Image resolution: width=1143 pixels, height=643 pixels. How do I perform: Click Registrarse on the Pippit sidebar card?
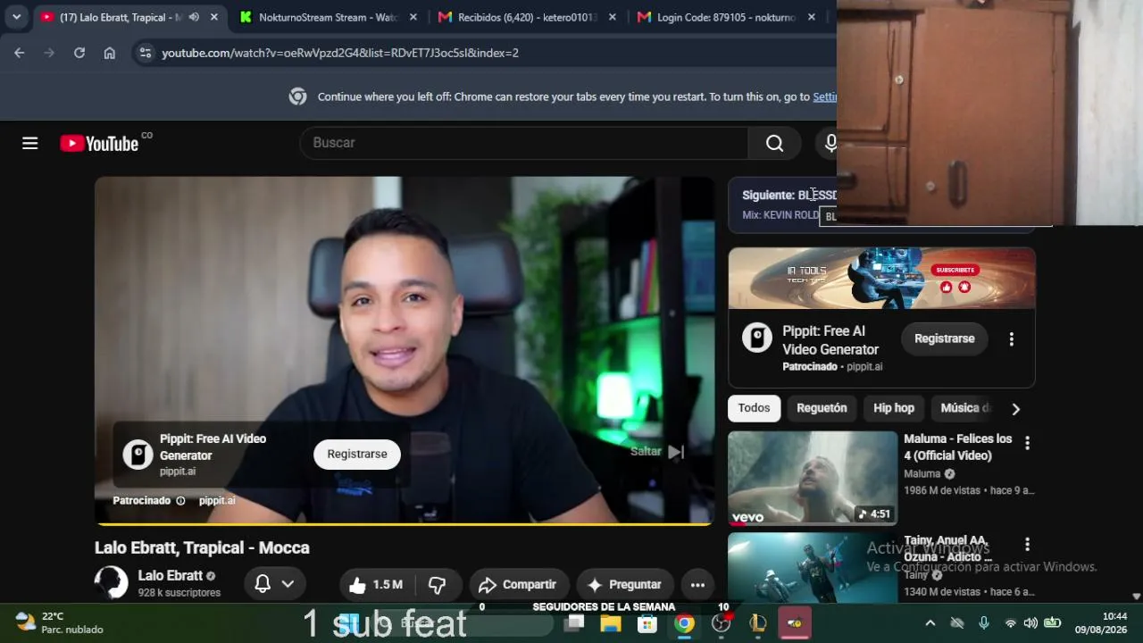pyautogui.click(x=945, y=338)
